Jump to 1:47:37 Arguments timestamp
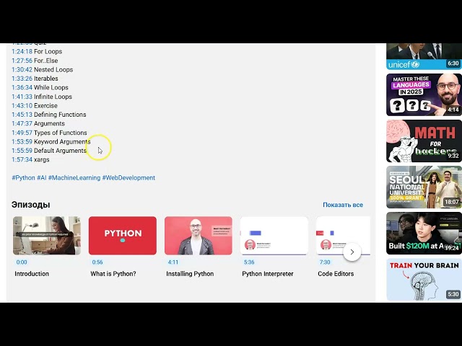Image resolution: width=462 pixels, height=346 pixels. (x=22, y=123)
